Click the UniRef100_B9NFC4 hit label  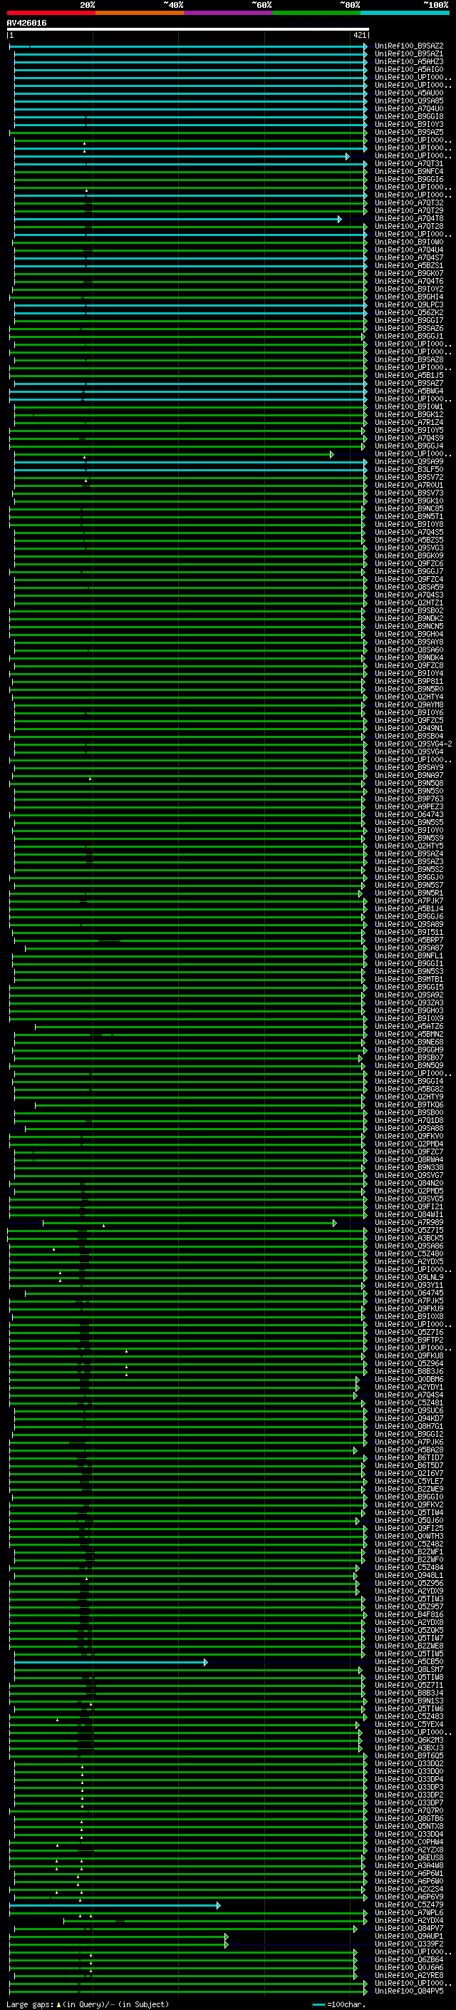tap(409, 173)
